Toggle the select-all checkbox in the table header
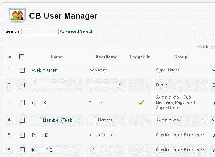The width and height of the screenshot is (215, 157). [22, 57]
